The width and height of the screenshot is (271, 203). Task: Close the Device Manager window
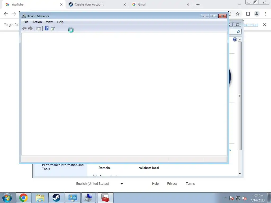[222, 16]
